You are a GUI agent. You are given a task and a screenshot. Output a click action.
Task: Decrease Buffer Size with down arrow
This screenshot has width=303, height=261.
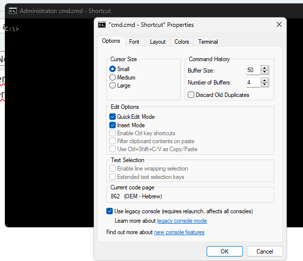tap(265, 73)
